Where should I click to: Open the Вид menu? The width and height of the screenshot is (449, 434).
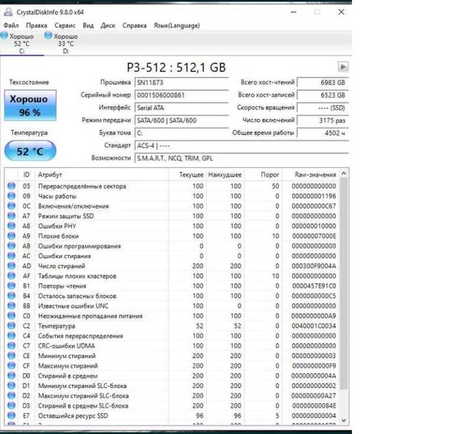88,25
